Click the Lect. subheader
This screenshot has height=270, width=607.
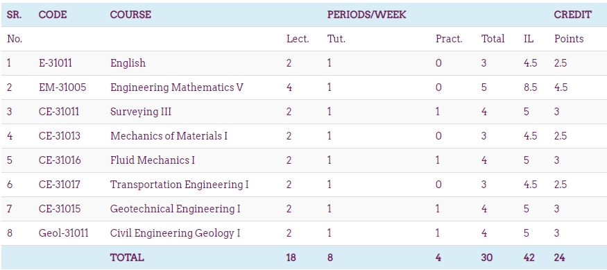[x=298, y=39]
